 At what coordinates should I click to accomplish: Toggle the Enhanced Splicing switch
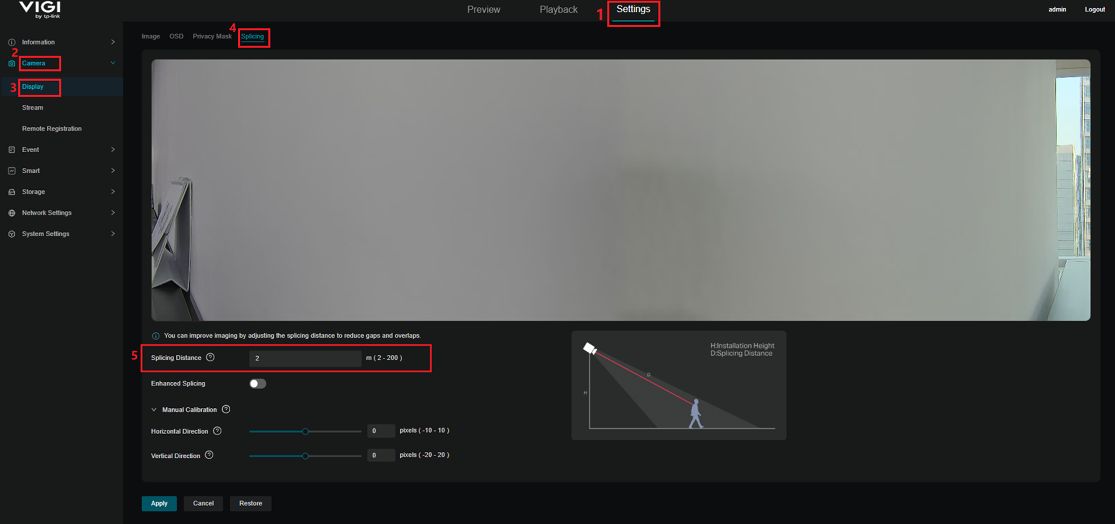(x=258, y=384)
